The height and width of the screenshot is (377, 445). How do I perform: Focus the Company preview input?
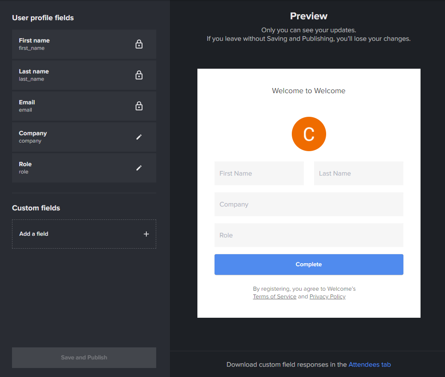click(x=309, y=204)
